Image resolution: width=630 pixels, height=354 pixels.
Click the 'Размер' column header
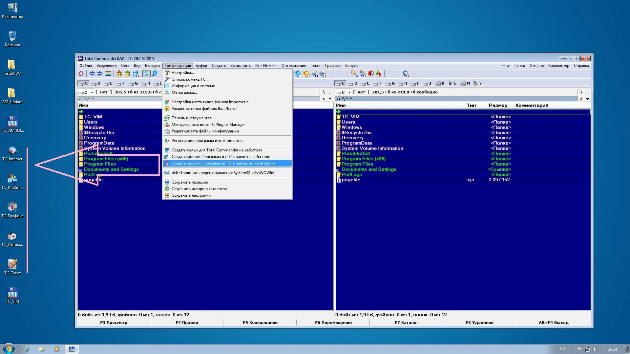(x=498, y=106)
